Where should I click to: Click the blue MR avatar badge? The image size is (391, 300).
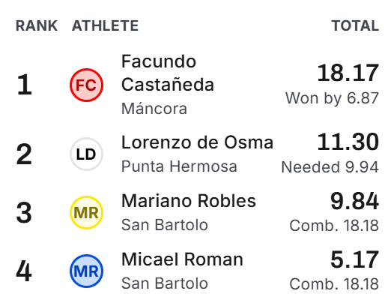pyautogui.click(x=86, y=271)
